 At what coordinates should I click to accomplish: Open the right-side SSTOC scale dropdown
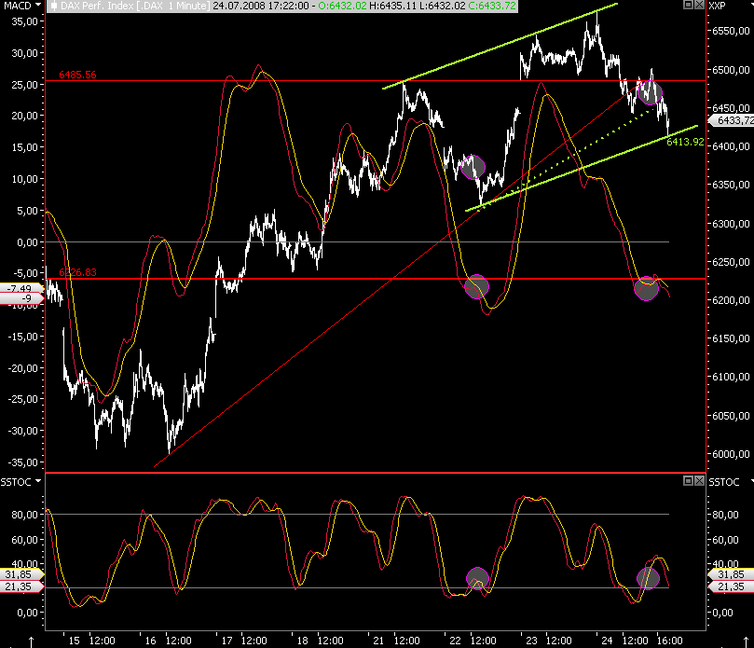[751, 481]
